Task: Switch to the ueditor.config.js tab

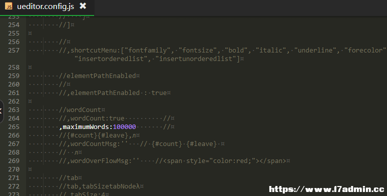Action: 46,6
